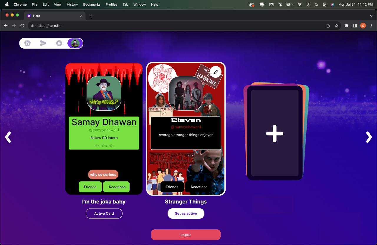Launch Siri from the menu bar
Screen dimensions: 377x245
tap(333, 4)
